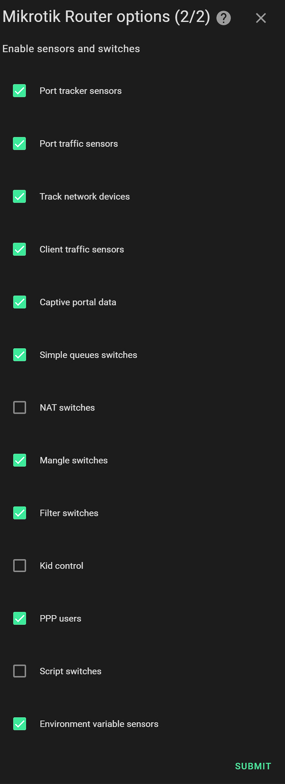Enable Script switches
The image size is (285, 784).
(19, 671)
